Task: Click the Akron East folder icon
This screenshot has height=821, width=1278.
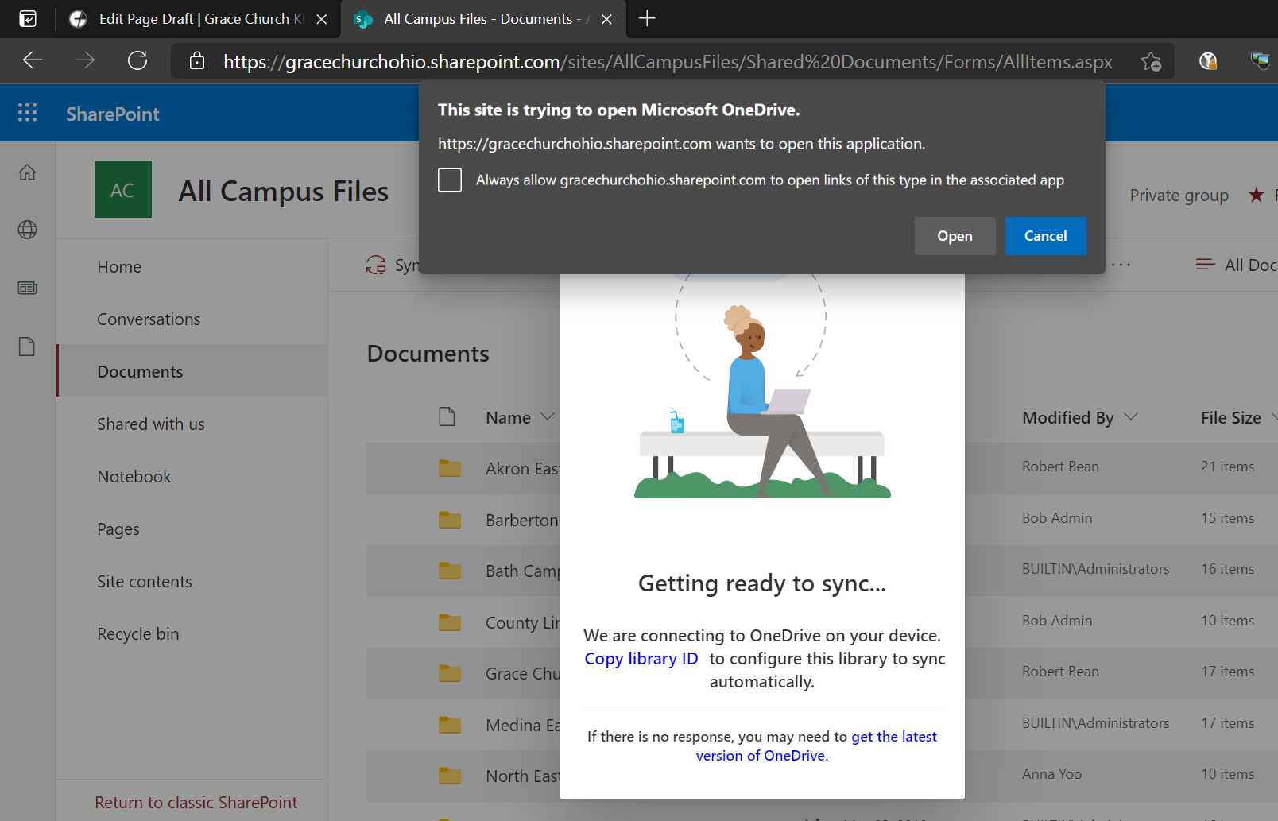Action: (x=450, y=468)
